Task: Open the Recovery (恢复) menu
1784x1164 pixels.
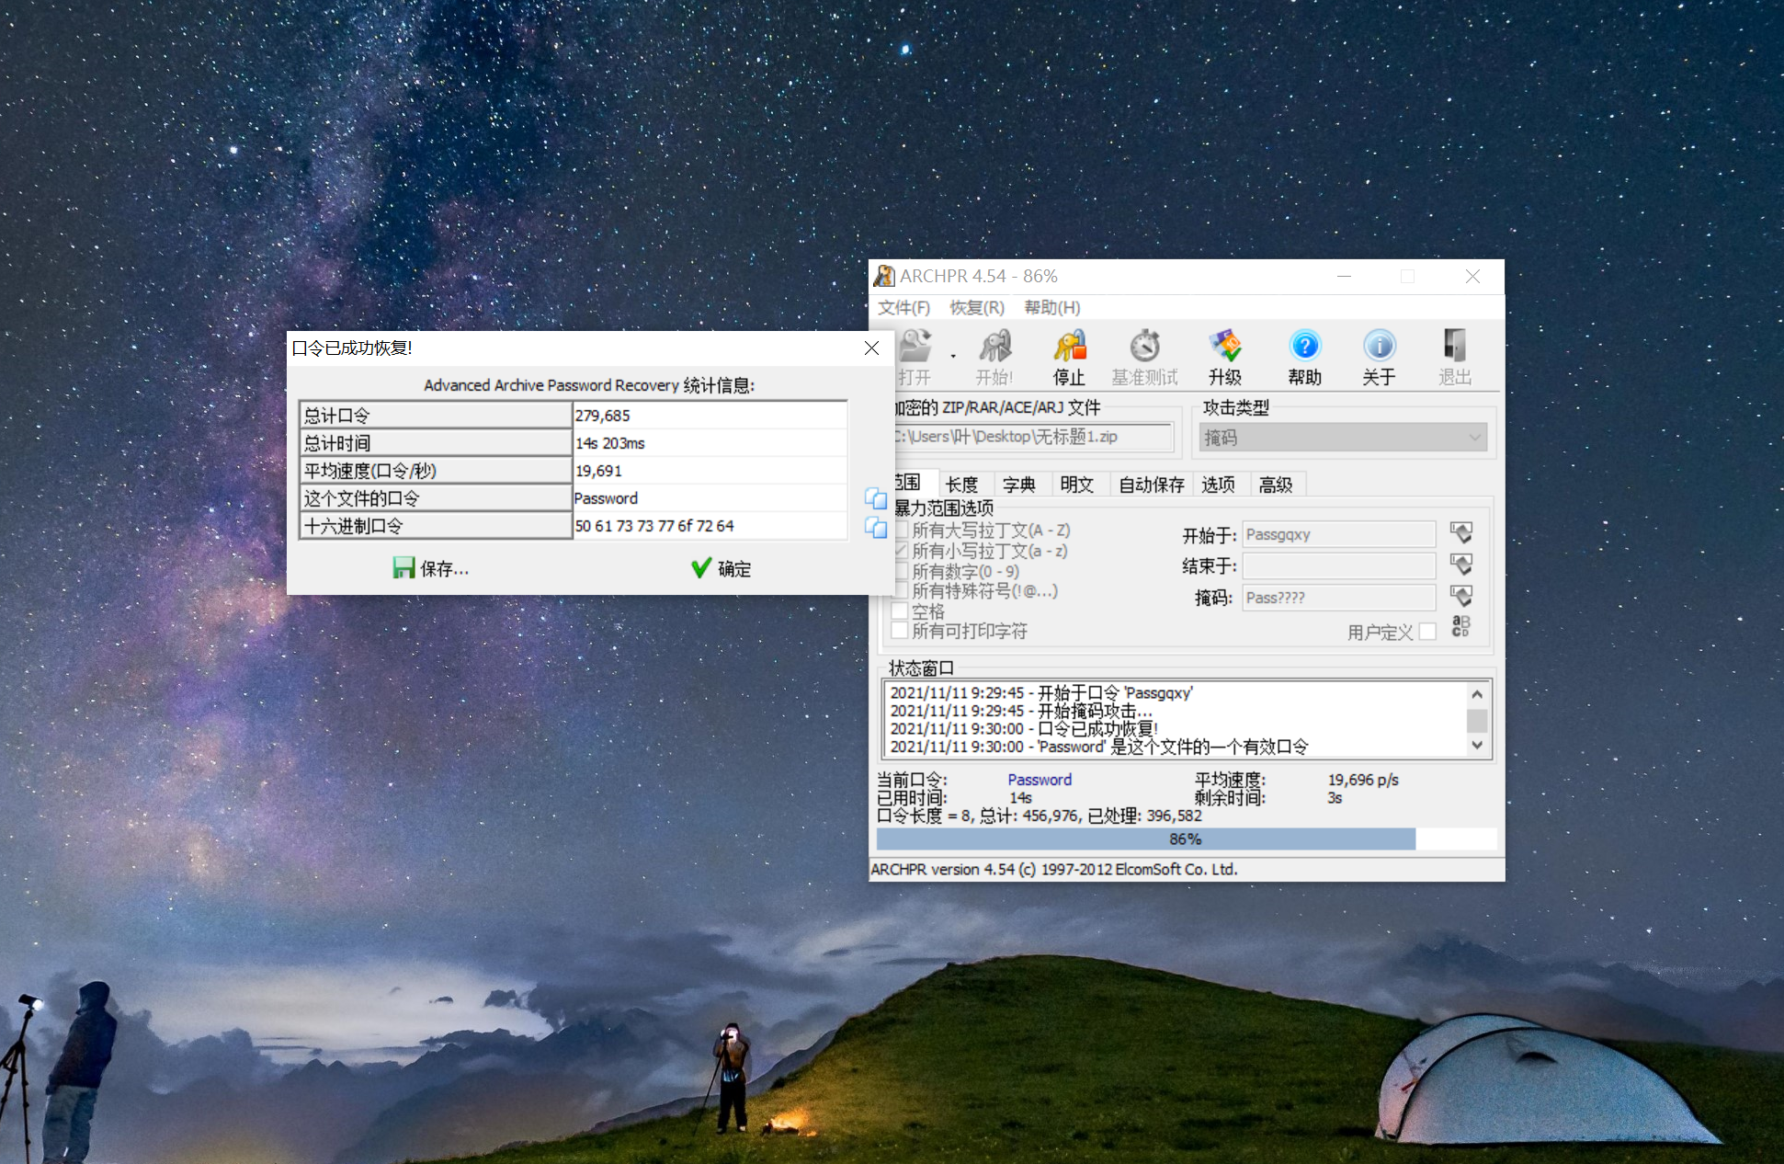Action: (x=976, y=307)
